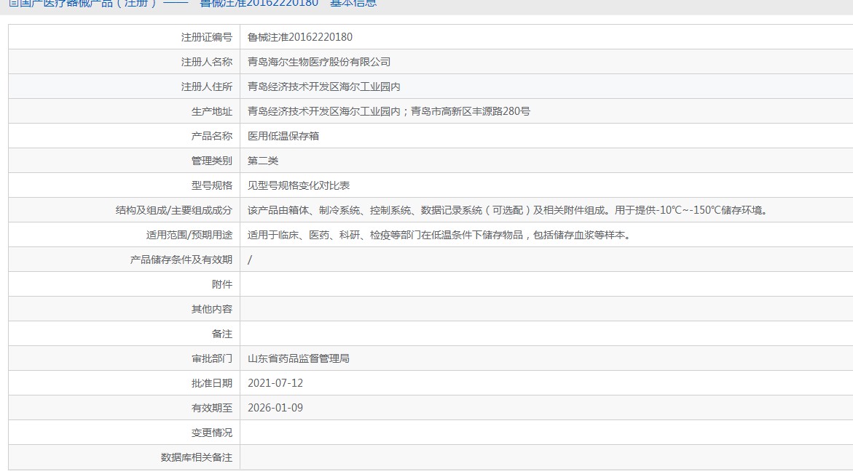The height and width of the screenshot is (474, 853).
Task: Click the production address containing 丰源路280号
Action: (x=388, y=111)
